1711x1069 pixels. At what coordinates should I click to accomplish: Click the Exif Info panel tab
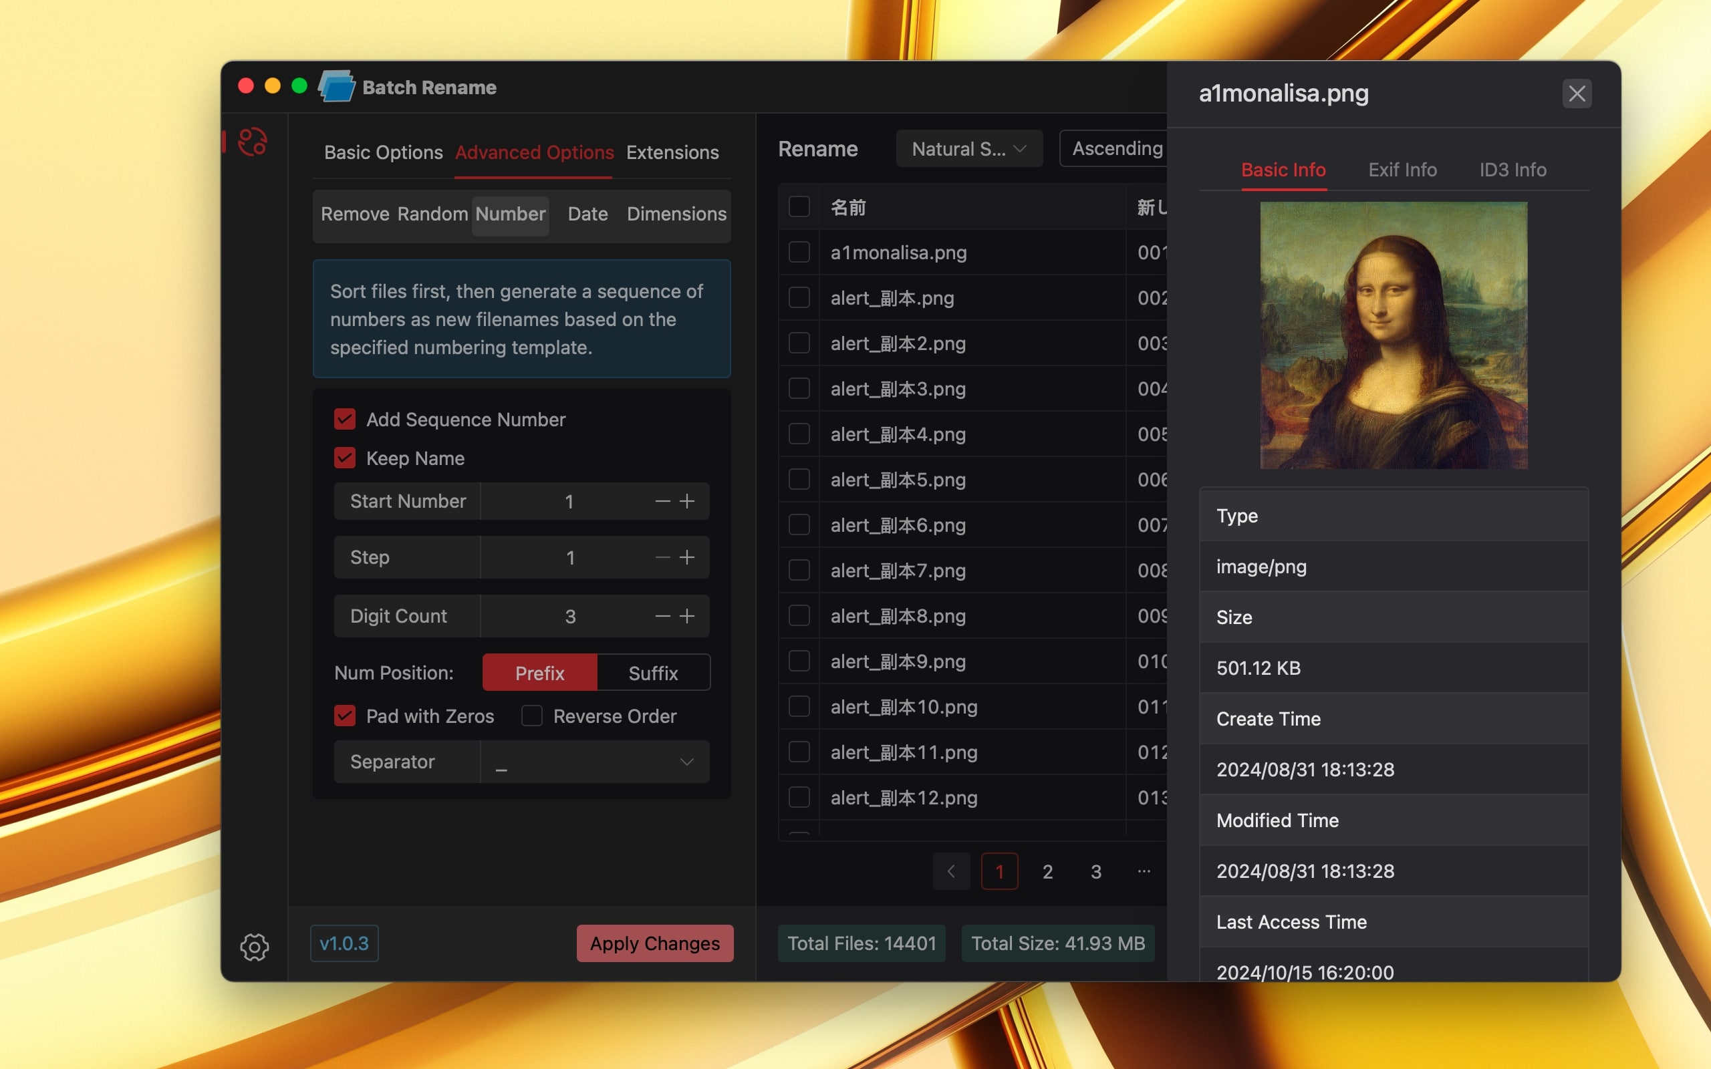[1402, 169]
